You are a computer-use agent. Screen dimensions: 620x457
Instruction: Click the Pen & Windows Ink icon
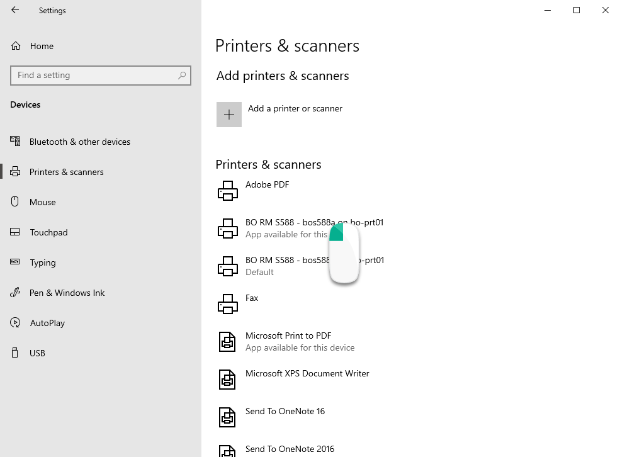[x=15, y=292]
